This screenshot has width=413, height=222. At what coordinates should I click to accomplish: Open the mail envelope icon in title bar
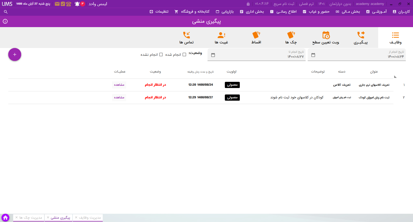point(57,4)
